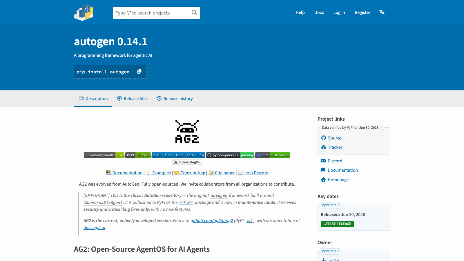Image resolution: width=464 pixels, height=261 pixels.
Task: Open the github.com/ag2ai/ag2 link
Action: 212,221
